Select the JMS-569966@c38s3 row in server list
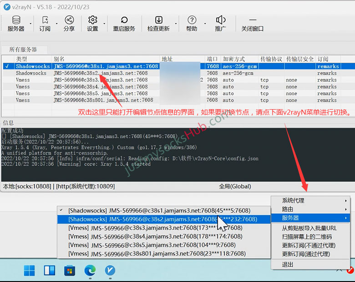 [x=179, y=80]
